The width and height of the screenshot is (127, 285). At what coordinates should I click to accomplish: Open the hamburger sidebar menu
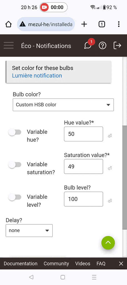tap(9, 45)
